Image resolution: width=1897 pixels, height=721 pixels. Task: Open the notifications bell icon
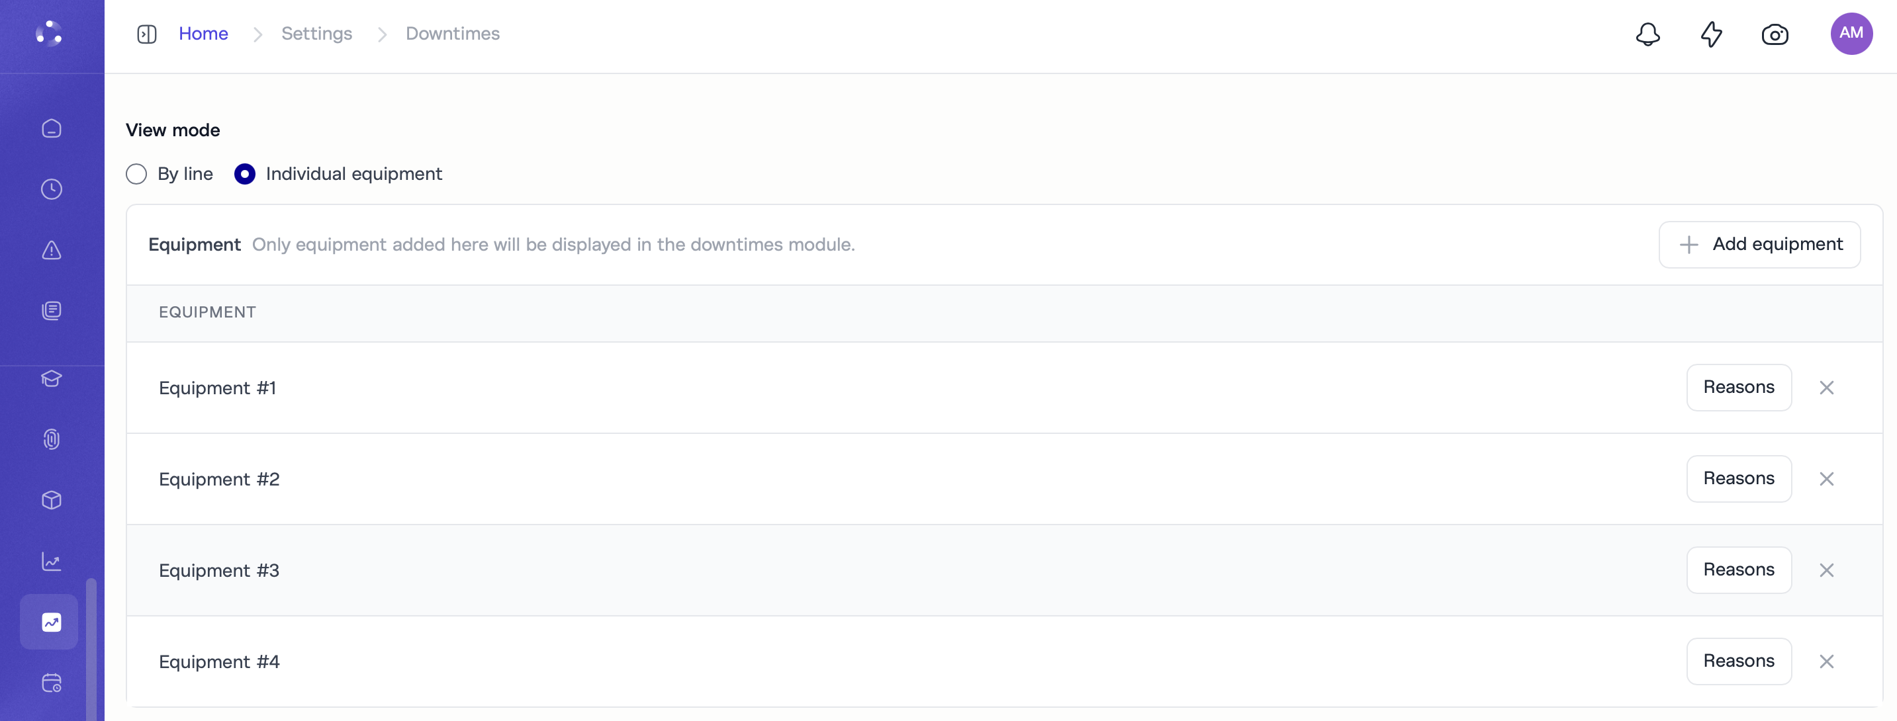(x=1647, y=34)
